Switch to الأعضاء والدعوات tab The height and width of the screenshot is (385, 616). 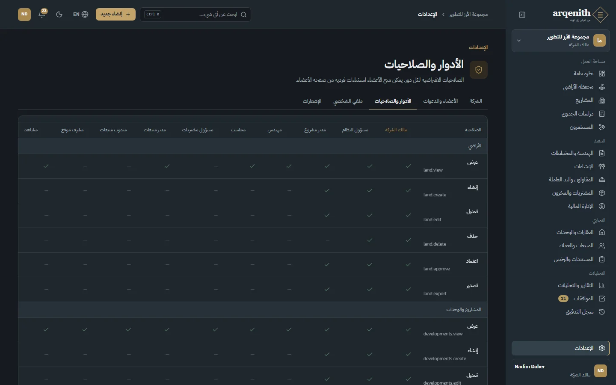441,101
